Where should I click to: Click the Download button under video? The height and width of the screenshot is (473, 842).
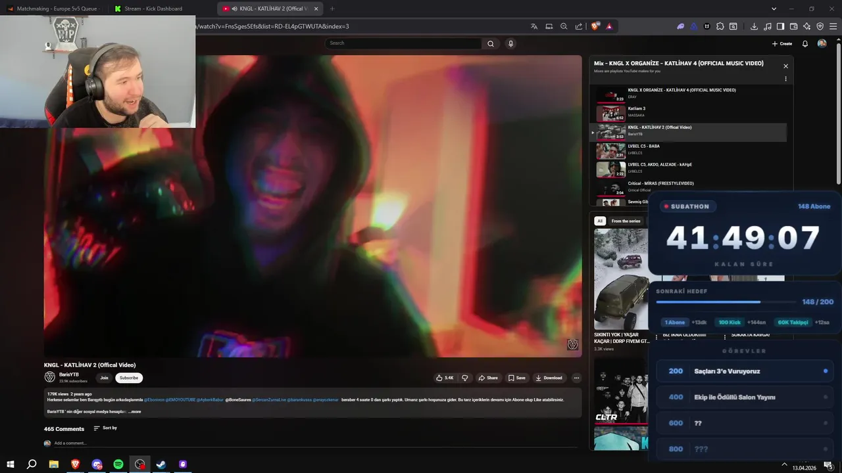pos(549,378)
